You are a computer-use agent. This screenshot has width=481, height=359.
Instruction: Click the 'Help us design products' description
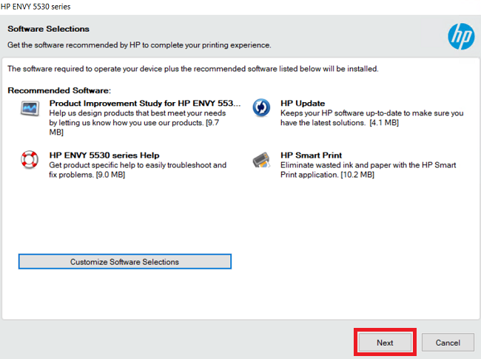pyautogui.click(x=138, y=122)
